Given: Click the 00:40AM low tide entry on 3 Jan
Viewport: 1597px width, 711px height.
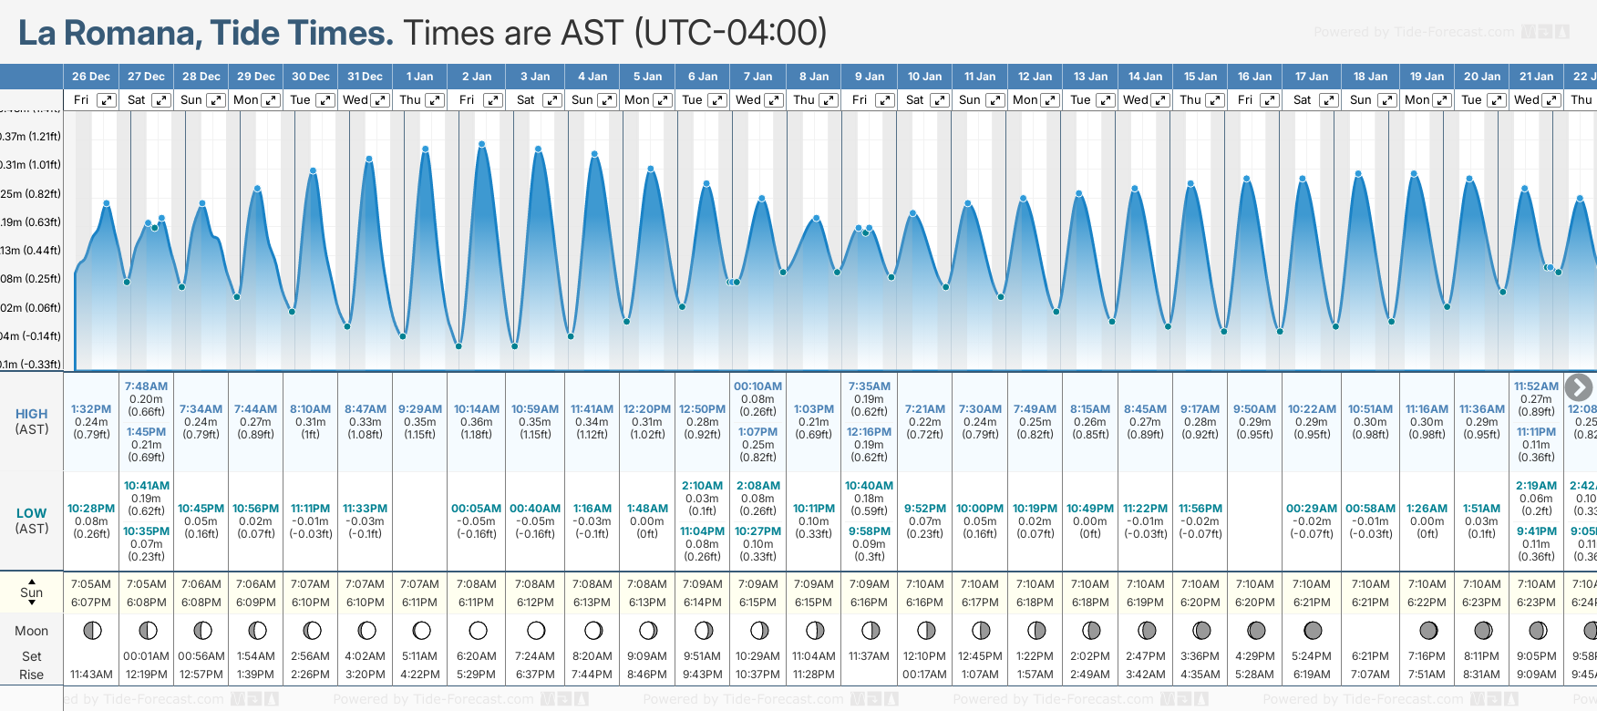Looking at the screenshot, I should (x=535, y=509).
